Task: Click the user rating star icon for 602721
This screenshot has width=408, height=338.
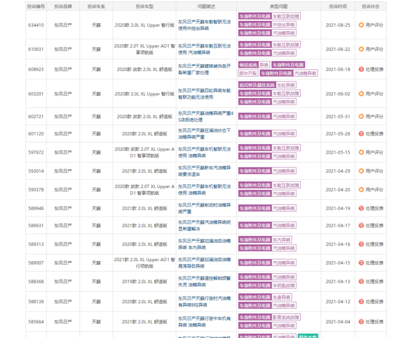Action: click(x=361, y=116)
